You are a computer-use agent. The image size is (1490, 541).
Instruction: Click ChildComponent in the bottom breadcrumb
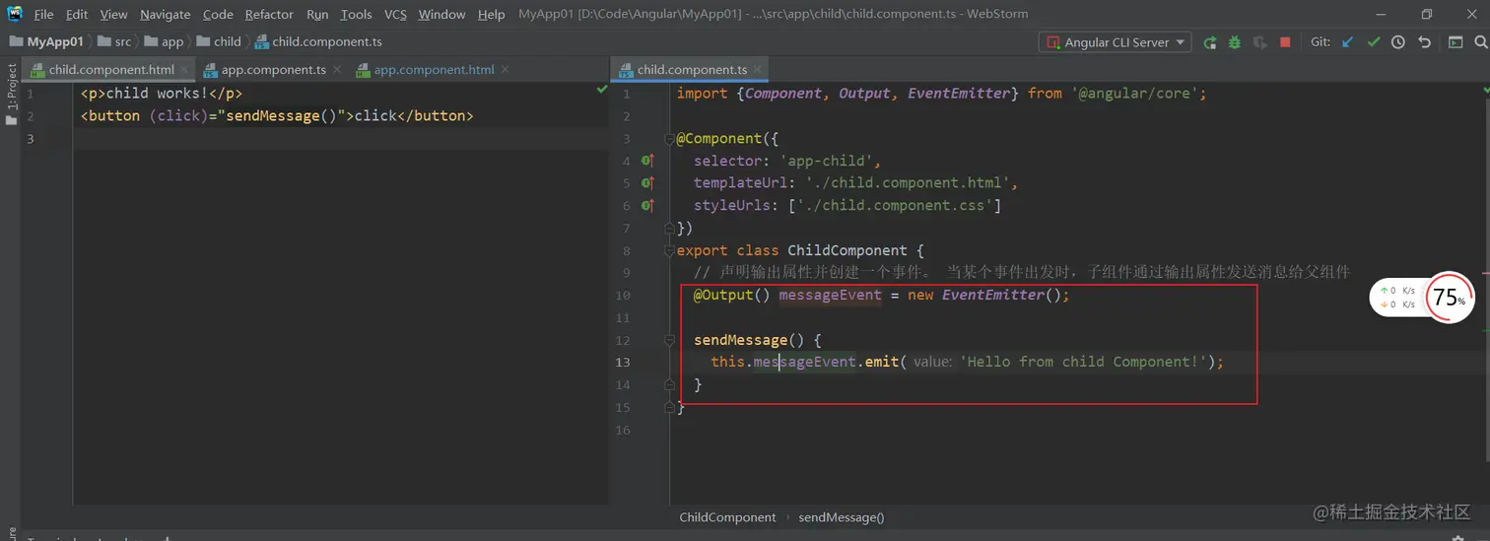[x=727, y=517]
